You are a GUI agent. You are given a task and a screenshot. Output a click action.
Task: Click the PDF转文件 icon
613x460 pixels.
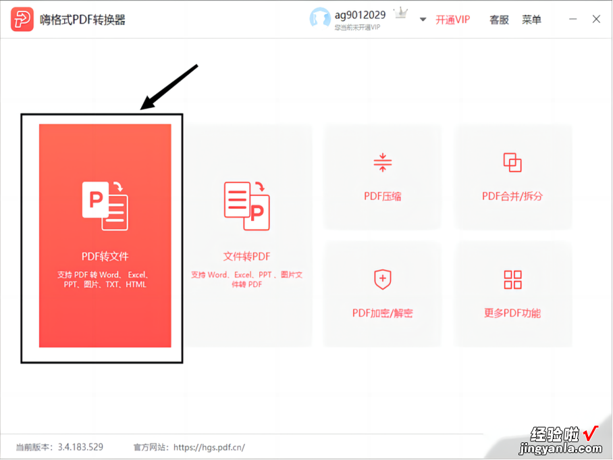(105, 206)
